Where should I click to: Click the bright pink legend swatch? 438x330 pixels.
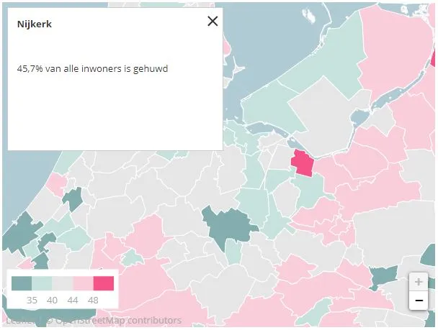[104, 283]
